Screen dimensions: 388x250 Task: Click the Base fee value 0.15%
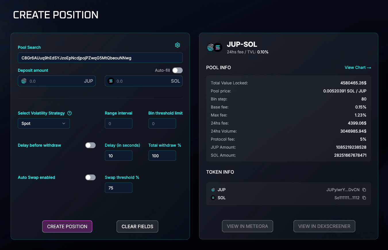361,107
